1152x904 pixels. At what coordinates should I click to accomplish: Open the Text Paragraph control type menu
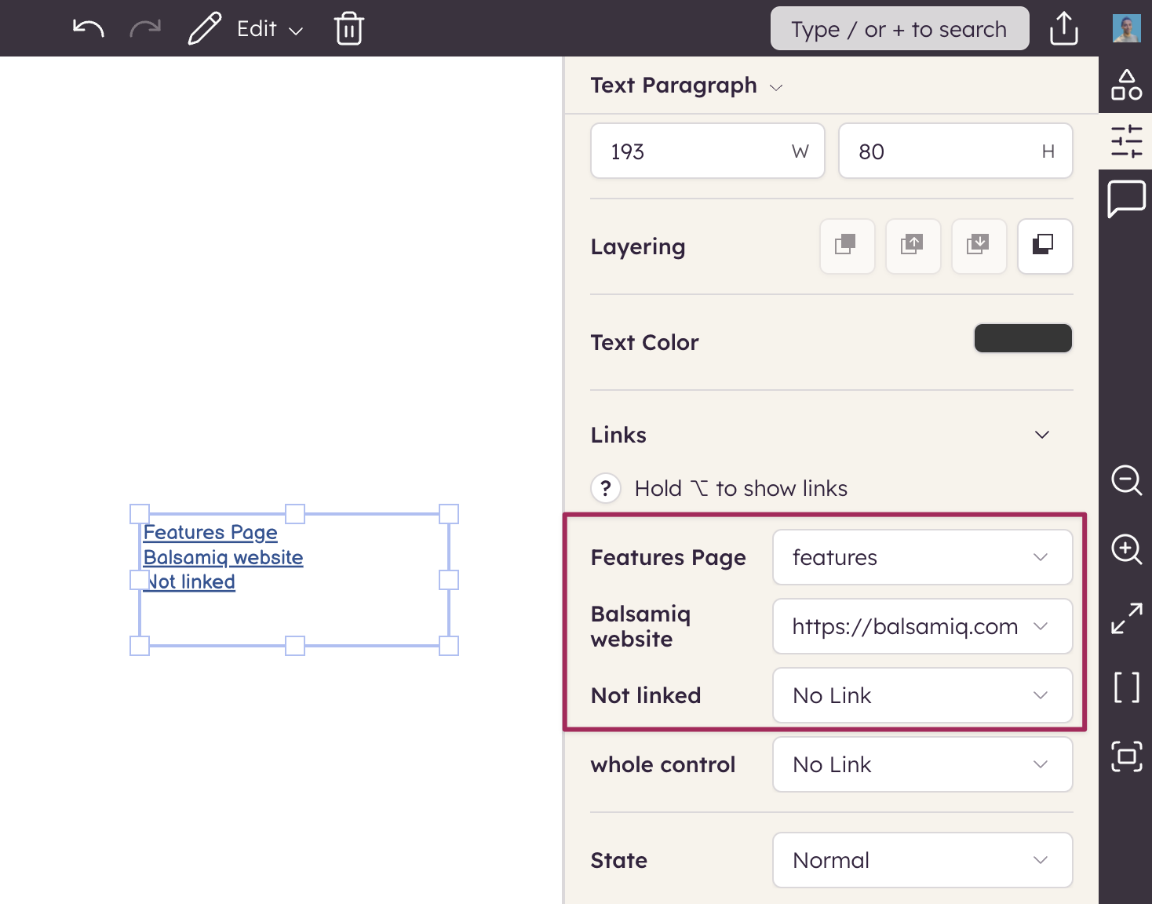pyautogui.click(x=687, y=86)
